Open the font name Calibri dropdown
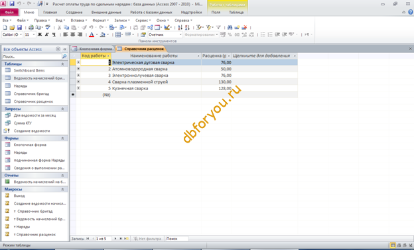The height and width of the screenshot is (250, 414). (x=21, y=34)
